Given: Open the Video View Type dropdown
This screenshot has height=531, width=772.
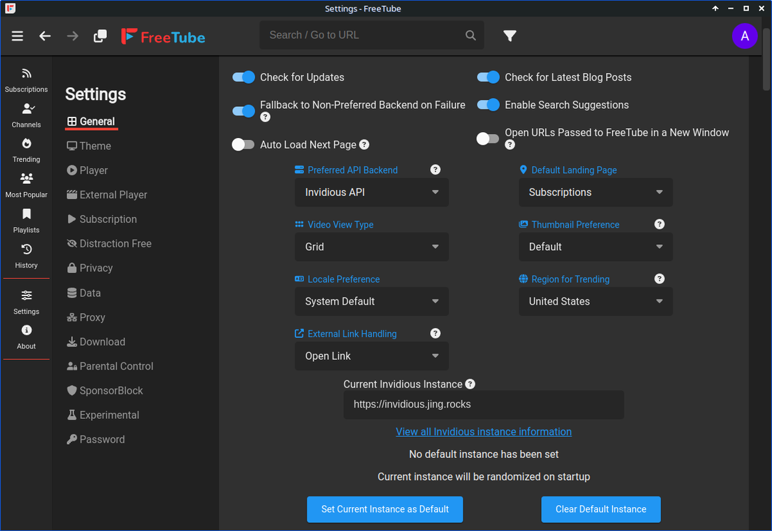Looking at the screenshot, I should coord(372,247).
